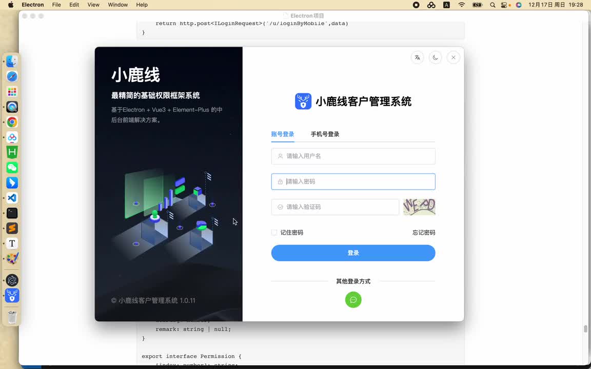Open the blue deer app icon in dock
Screen dimensions: 591x369
[x=12, y=296]
